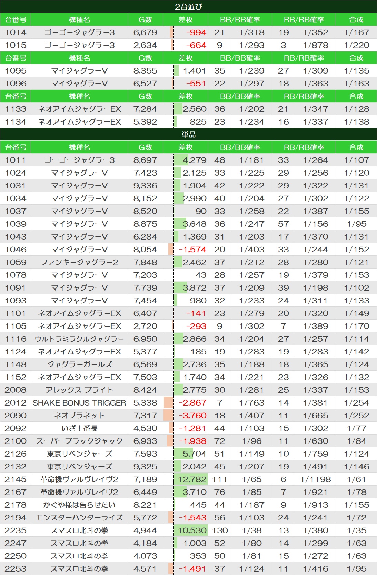The height and width of the screenshot is (575, 377).
Task: Click SHAKE BONUS TRIGGER machine name
Action: coord(79,403)
